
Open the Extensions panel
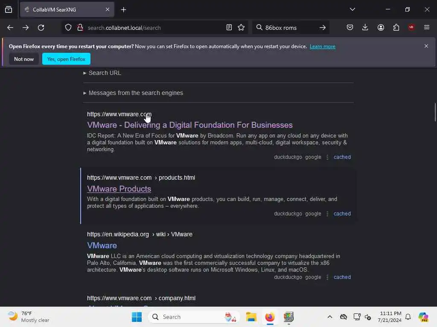point(396,27)
